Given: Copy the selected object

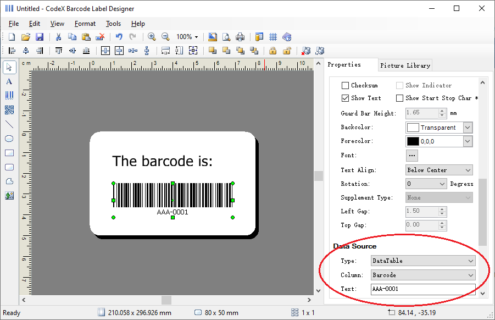Looking at the screenshot, I should [x=72, y=37].
